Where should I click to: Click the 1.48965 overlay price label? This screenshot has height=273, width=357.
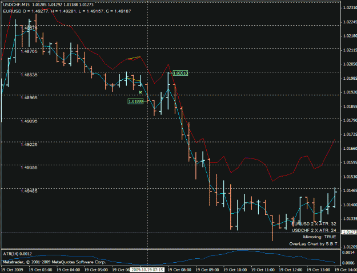click(29, 98)
